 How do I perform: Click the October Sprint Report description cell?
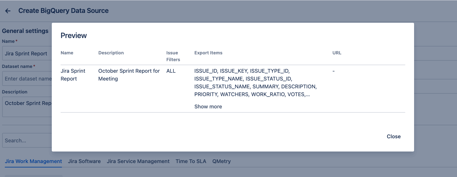coord(129,75)
